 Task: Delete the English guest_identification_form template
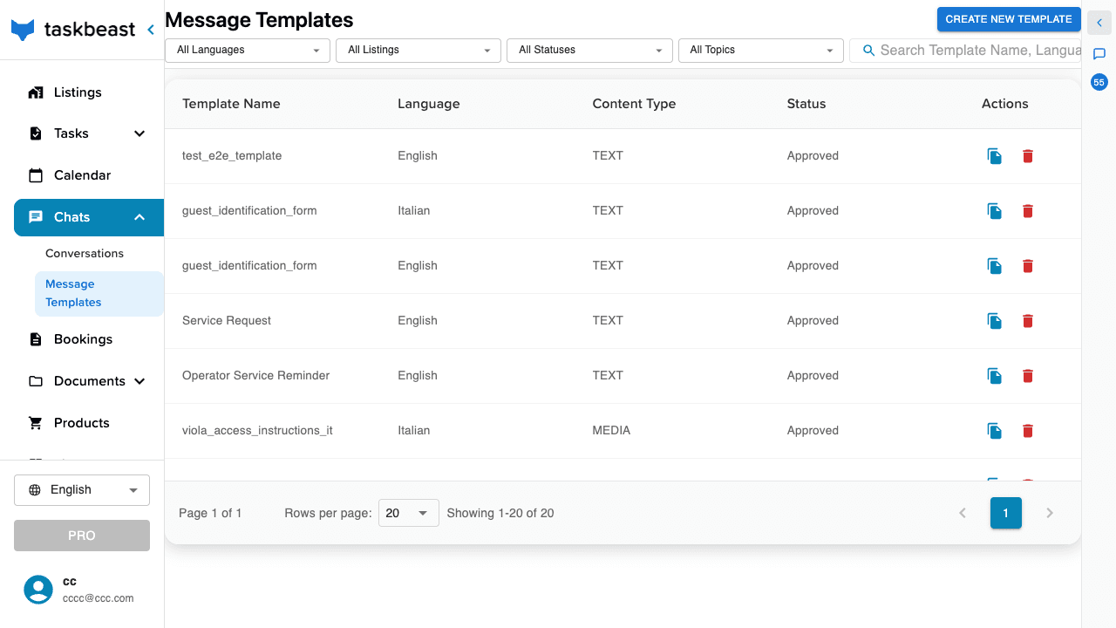click(1028, 266)
